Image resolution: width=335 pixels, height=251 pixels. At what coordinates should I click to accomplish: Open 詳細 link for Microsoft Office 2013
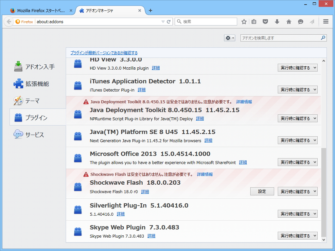243,162
